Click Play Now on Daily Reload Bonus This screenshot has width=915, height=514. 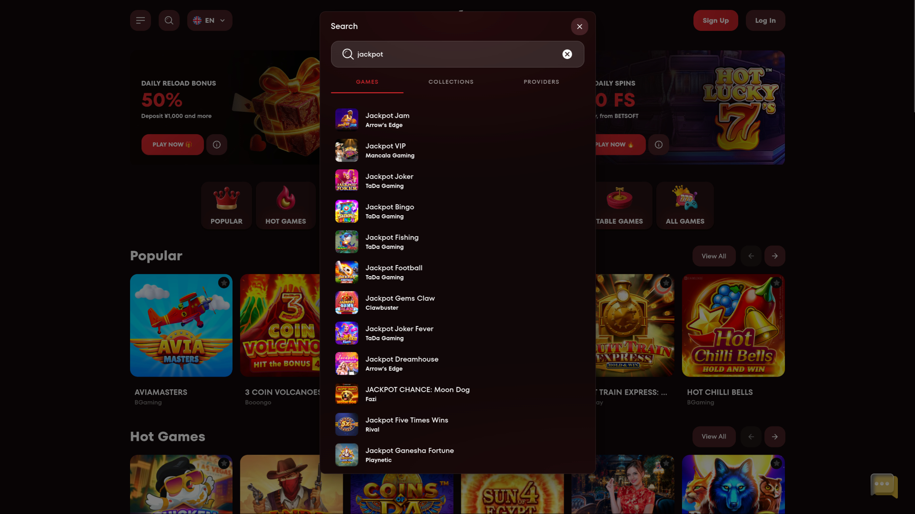pyautogui.click(x=173, y=145)
